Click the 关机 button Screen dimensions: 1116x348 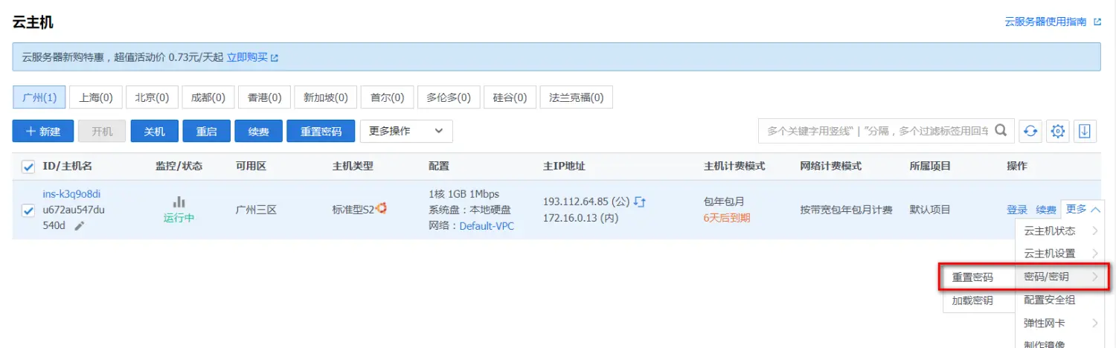click(x=154, y=131)
